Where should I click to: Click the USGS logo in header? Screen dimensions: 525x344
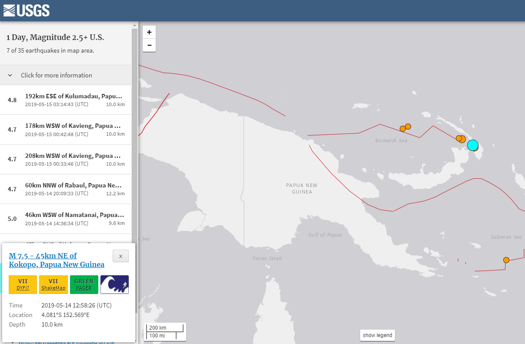click(x=27, y=10)
